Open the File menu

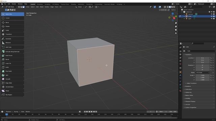click(x=5, y=4)
